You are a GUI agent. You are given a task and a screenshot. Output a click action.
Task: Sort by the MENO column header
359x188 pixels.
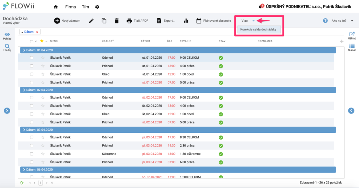tap(54, 41)
